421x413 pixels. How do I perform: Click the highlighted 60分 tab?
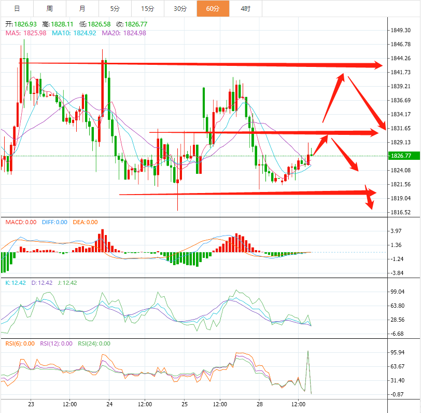click(213, 8)
